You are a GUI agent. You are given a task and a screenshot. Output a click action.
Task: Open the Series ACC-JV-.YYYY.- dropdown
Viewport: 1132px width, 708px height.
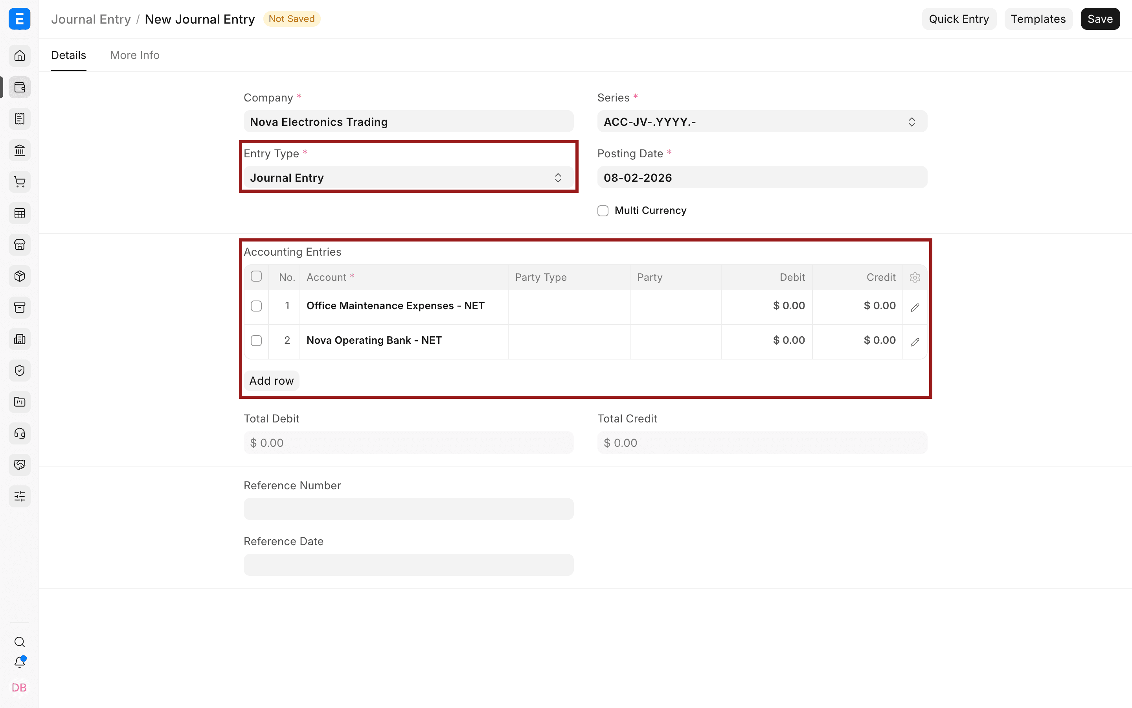click(x=762, y=122)
